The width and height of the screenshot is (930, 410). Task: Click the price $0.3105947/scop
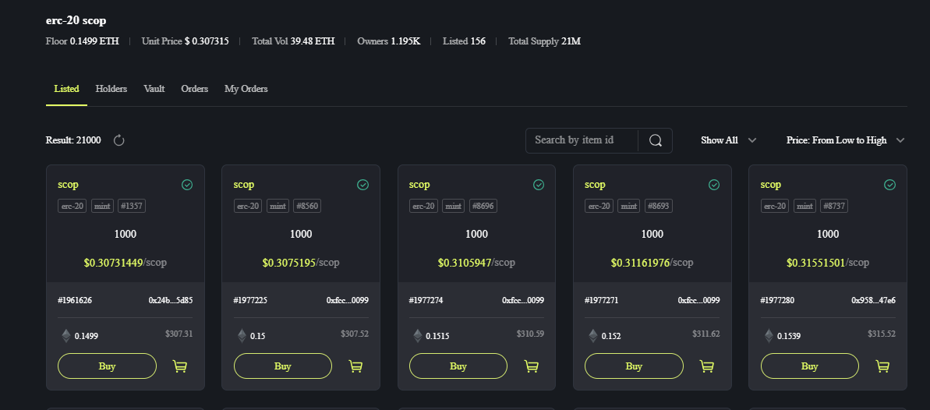(x=476, y=262)
